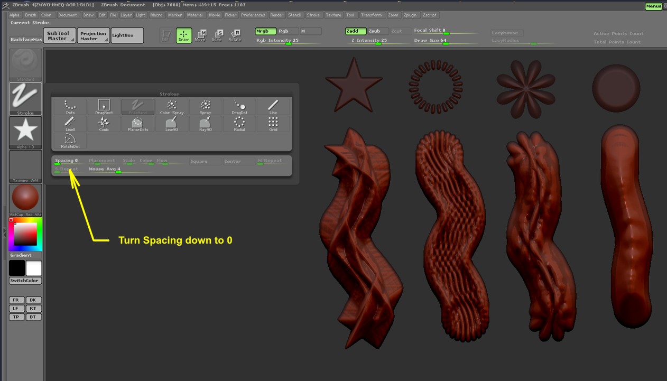Select the RotateDot stroke type
667x381 pixels.
pos(69,140)
